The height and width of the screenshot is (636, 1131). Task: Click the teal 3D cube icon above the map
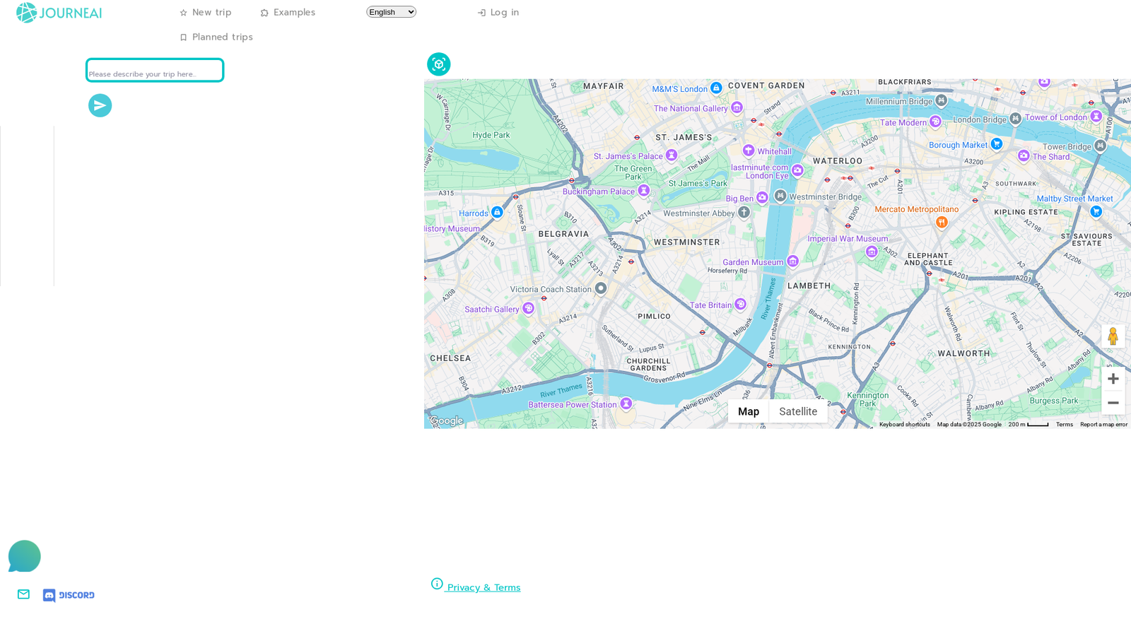click(x=439, y=64)
